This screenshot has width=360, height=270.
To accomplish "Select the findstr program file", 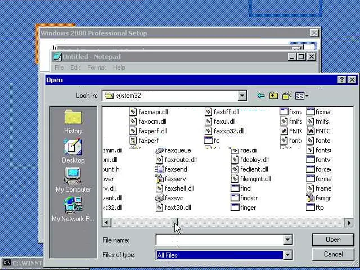I will [245, 198].
